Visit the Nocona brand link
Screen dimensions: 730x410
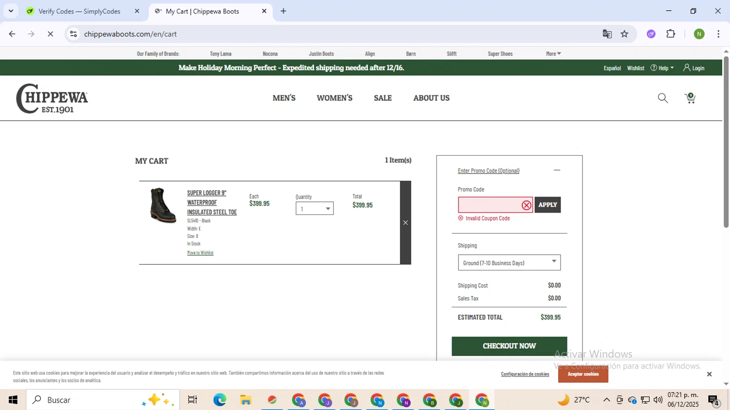click(x=270, y=53)
